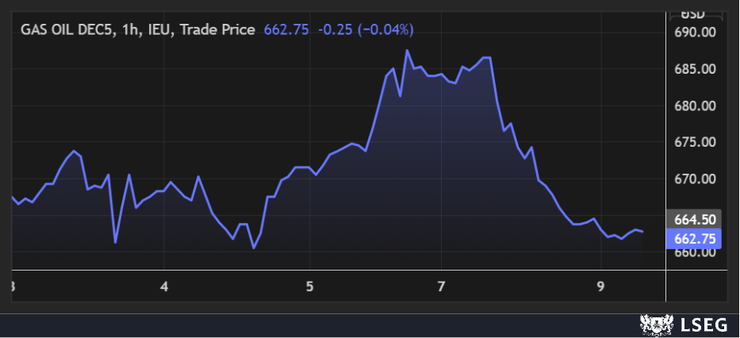Click the gray 664.50 price axis tag

click(x=695, y=220)
